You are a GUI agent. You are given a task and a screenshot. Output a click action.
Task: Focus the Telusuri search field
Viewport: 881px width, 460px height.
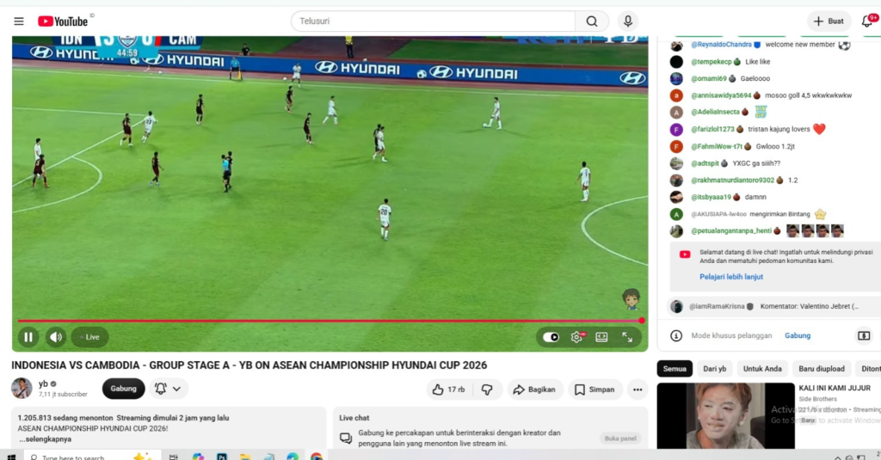click(x=433, y=21)
